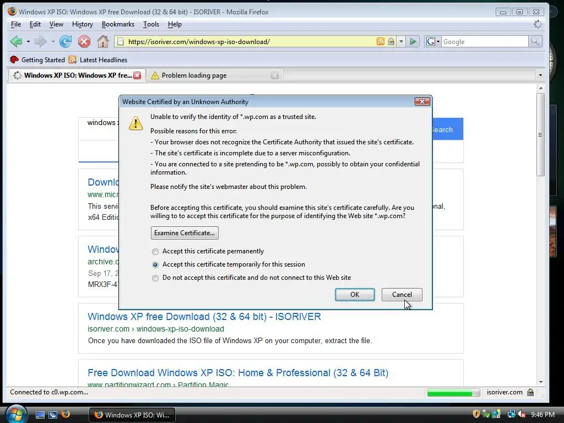Go to the Home page
Image resolution: width=564 pixels, height=423 pixels.
tap(103, 41)
